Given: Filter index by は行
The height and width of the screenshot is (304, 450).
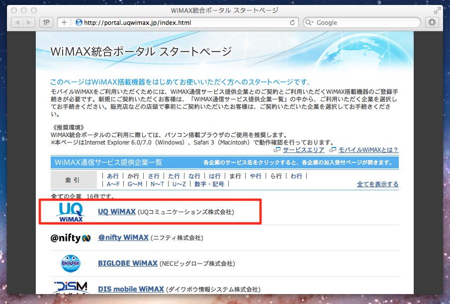Looking at the screenshot, I should (x=215, y=176).
